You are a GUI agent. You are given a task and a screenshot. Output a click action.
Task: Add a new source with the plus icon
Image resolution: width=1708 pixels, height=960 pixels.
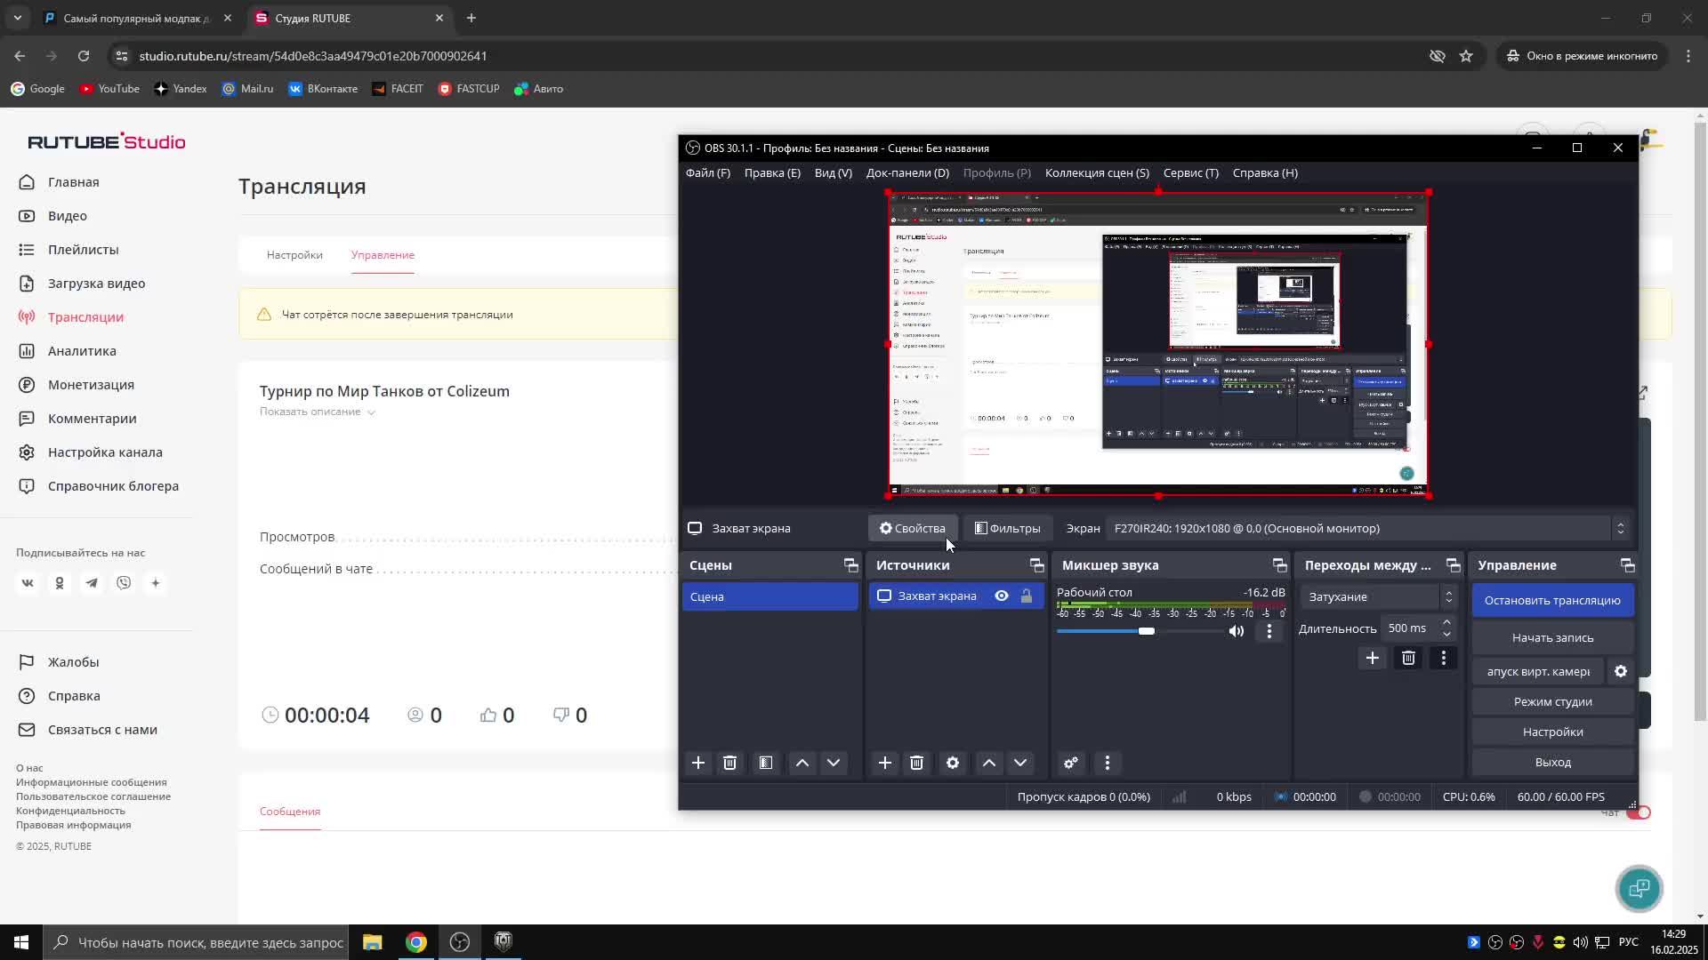pyautogui.click(x=884, y=763)
